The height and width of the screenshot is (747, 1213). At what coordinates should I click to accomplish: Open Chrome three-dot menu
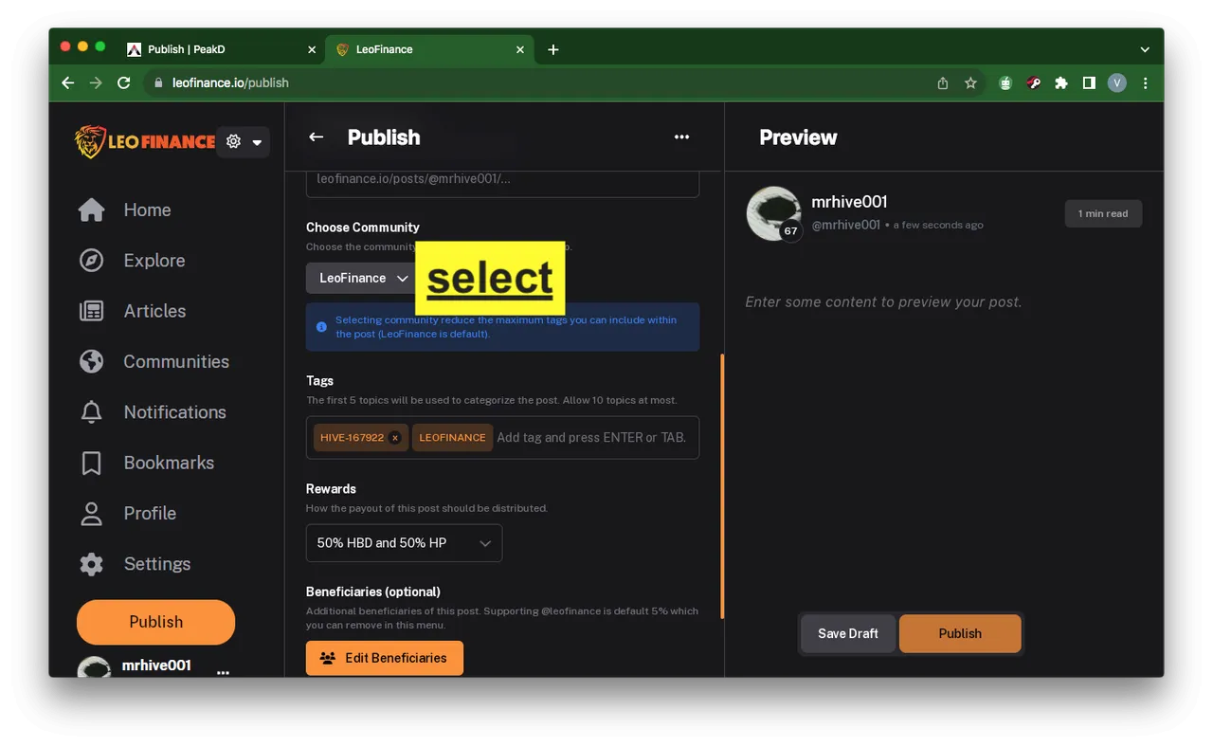(x=1145, y=82)
